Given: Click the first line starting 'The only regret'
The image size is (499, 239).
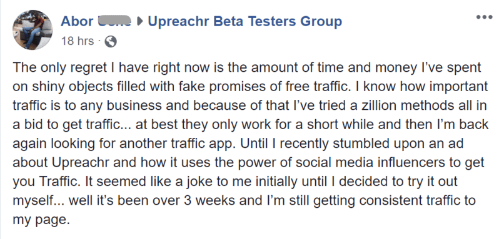Looking at the screenshot, I should point(247,67).
